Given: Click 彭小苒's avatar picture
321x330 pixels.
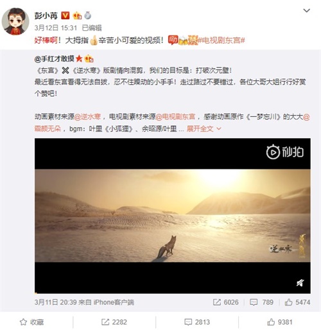Looking at the screenshot, I should click(x=15, y=21).
